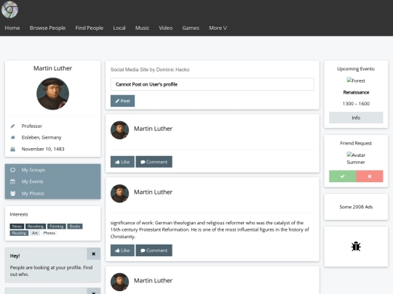Select the Local menu item
Screen dimensions: 393x294
(x=119, y=28)
